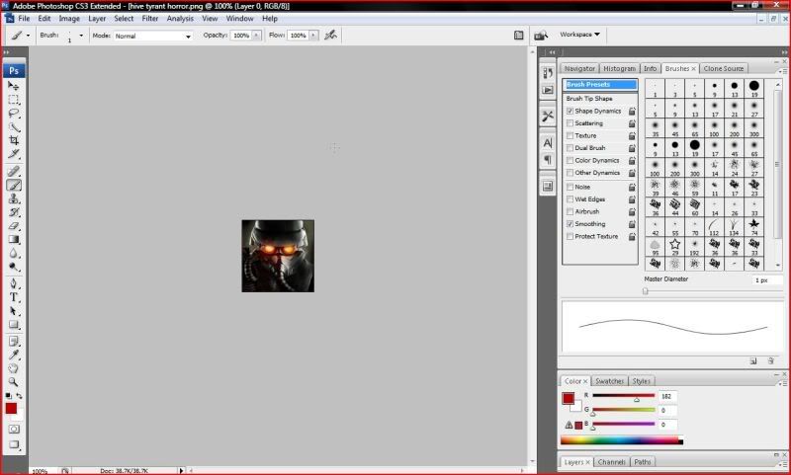Swap foreground and background colors
The width and height of the screenshot is (791, 475).
coord(19,396)
